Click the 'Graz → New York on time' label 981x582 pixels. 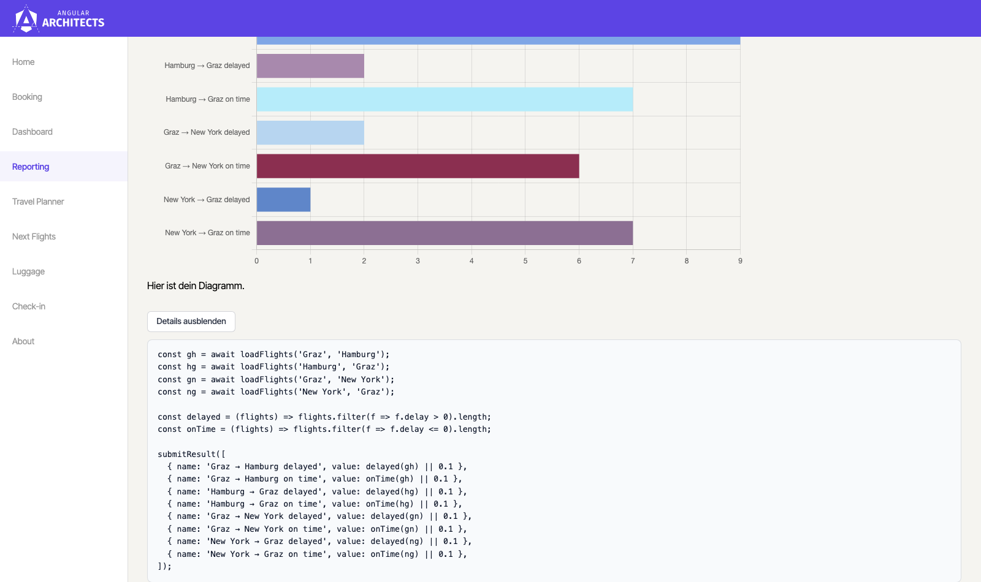[x=207, y=166]
